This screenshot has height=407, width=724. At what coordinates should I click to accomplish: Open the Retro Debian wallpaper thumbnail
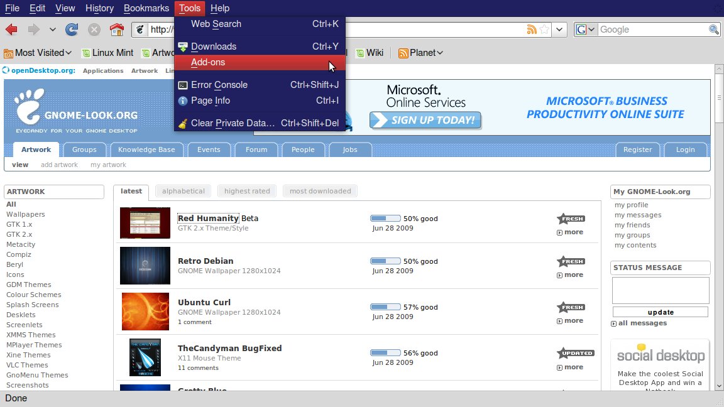[145, 265]
